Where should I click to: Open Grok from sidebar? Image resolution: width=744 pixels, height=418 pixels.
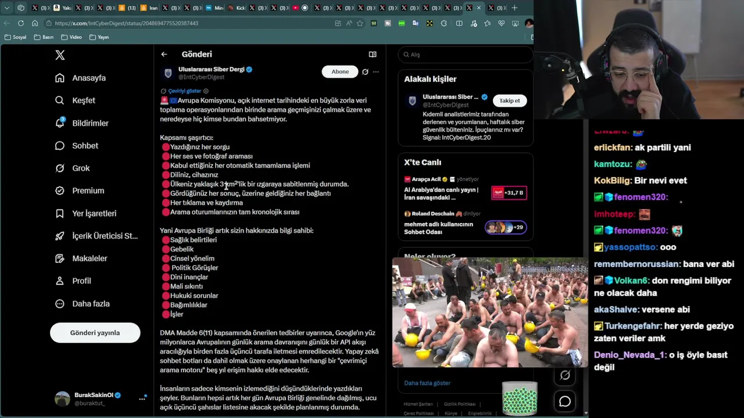(x=72, y=168)
